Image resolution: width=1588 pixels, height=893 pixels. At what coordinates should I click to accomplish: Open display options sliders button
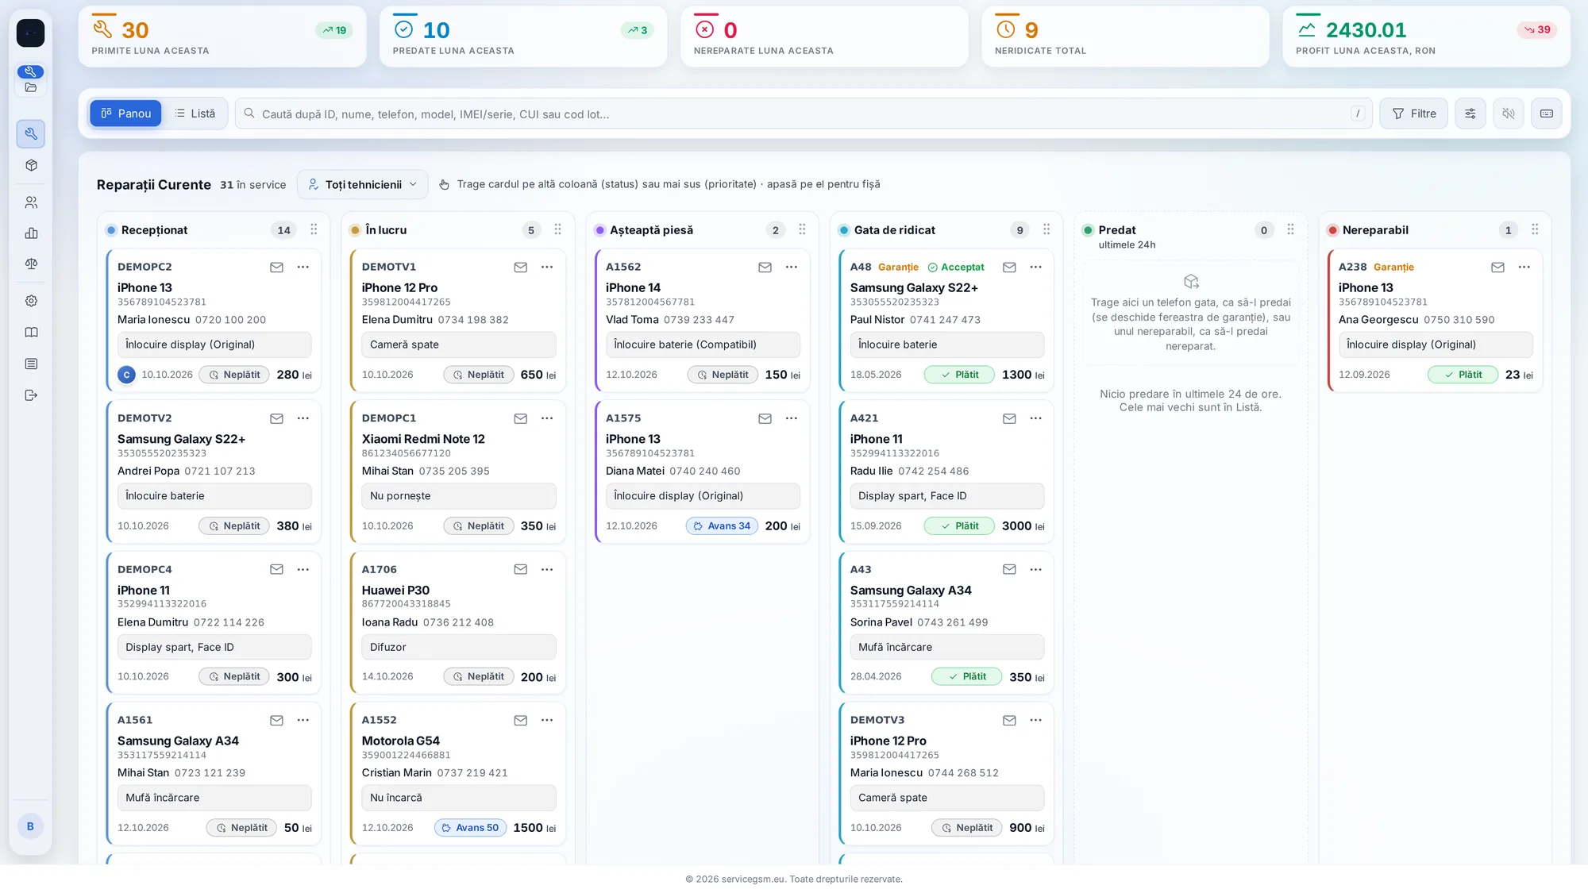point(1470,114)
